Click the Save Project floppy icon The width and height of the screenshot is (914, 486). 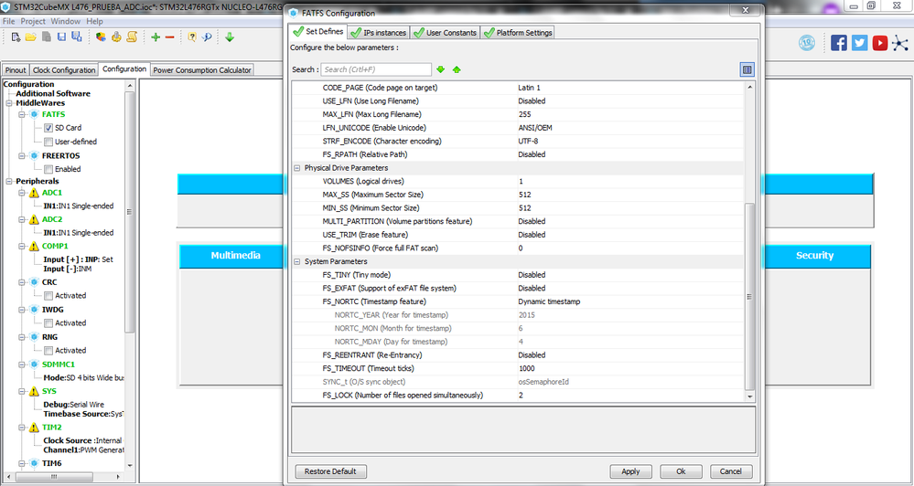click(61, 37)
